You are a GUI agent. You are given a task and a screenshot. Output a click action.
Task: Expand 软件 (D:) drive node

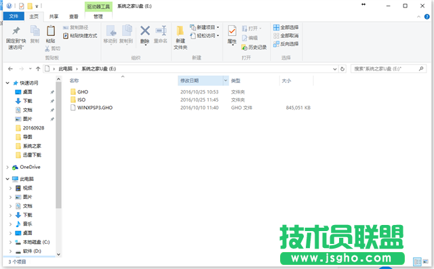[x=11, y=251]
